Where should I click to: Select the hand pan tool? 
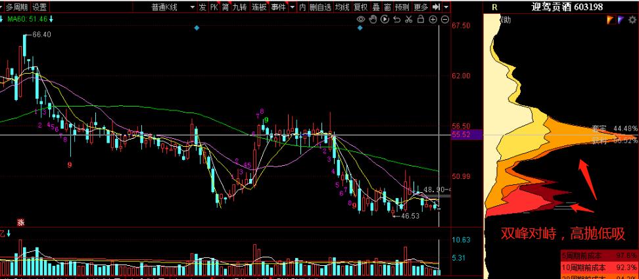click(373, 20)
